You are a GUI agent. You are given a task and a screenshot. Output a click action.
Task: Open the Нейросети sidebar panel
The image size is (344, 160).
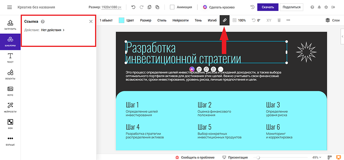[10, 108]
